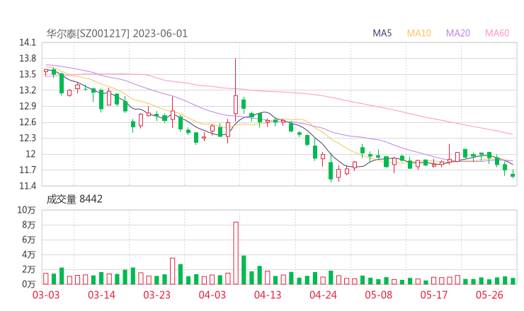This screenshot has width=524, height=311.
Task: Click the 6万 volume axis label
Action: click(x=29, y=240)
